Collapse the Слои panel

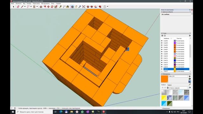[x=162, y=33]
